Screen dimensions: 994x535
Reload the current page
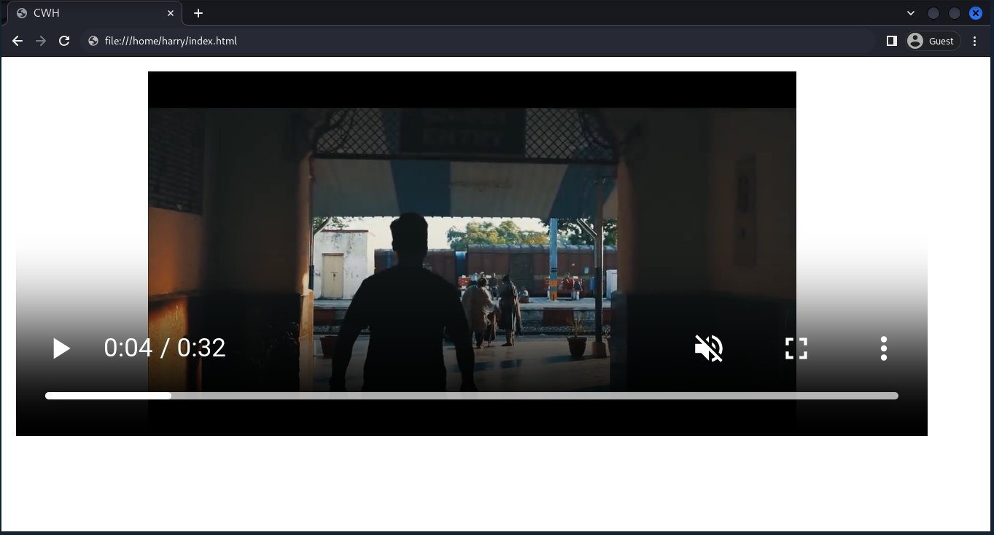click(x=64, y=41)
